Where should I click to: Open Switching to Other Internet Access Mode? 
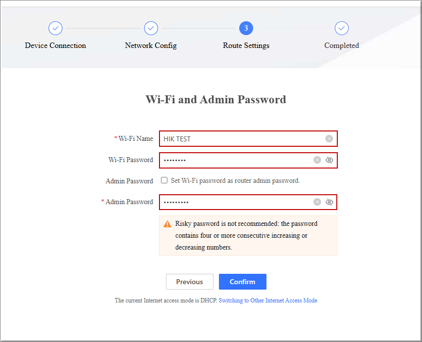[268, 300]
